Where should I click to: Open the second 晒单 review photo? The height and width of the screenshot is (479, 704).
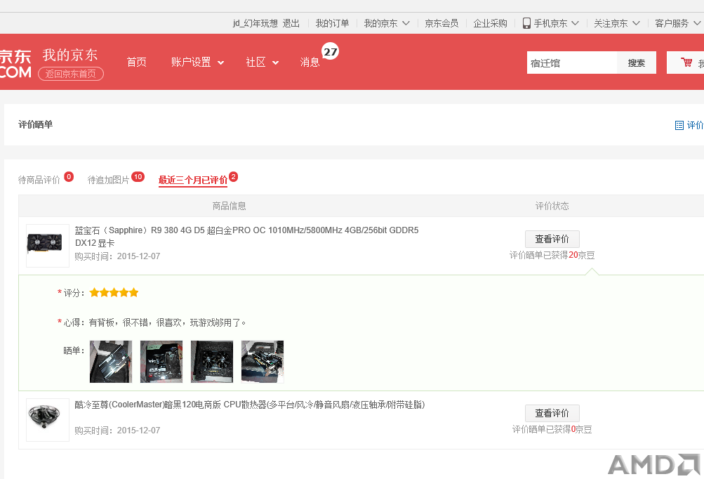tap(161, 362)
